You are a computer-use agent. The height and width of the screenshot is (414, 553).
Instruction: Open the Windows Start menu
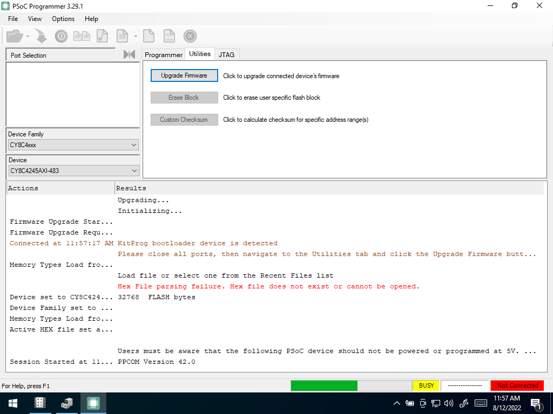(13, 403)
